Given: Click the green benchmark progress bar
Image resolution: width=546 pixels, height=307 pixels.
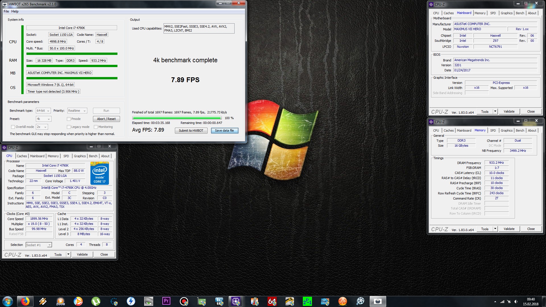Looking at the screenshot, I should 177,118.
